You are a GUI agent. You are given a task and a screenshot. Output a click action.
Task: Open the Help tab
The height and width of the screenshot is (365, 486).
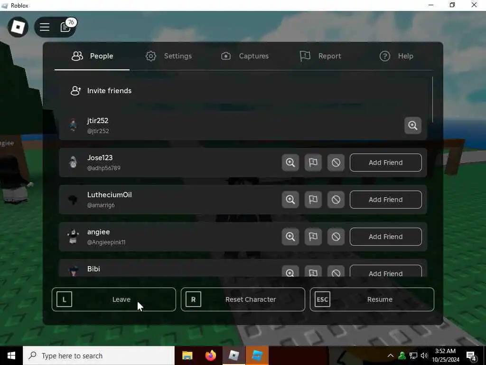click(x=396, y=56)
